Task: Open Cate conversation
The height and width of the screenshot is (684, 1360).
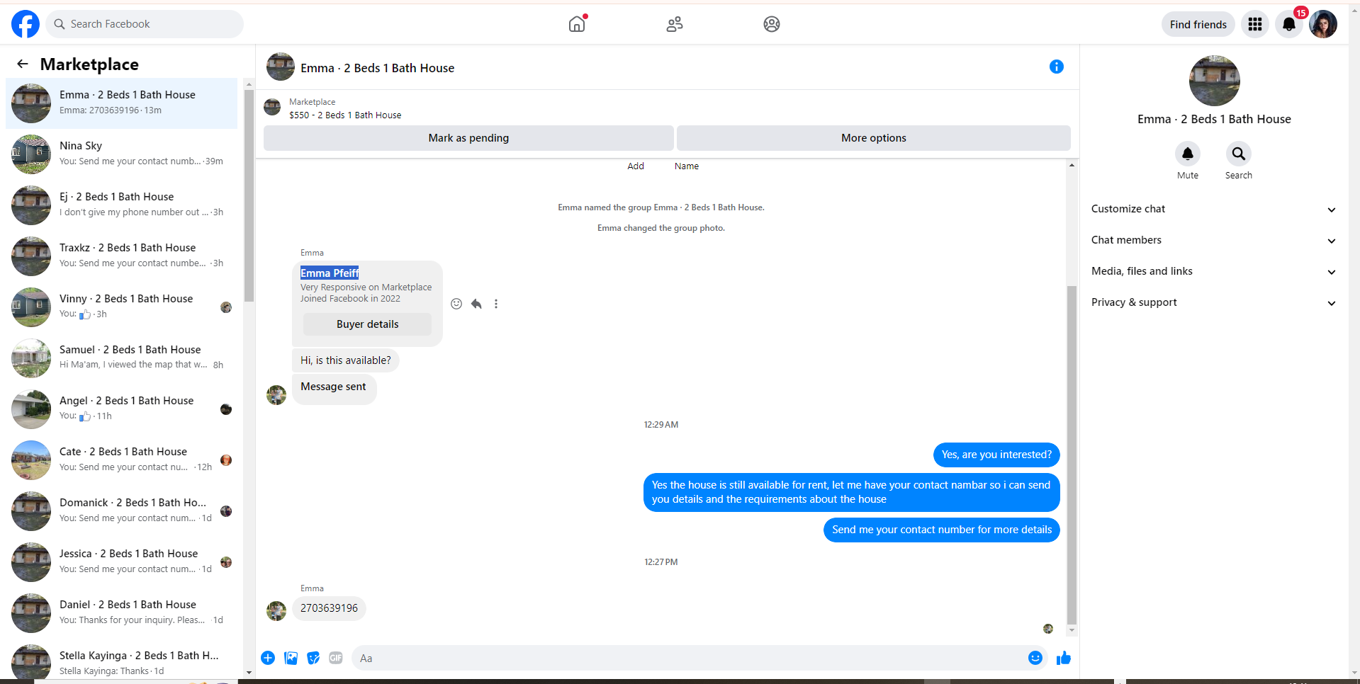Action: click(122, 460)
